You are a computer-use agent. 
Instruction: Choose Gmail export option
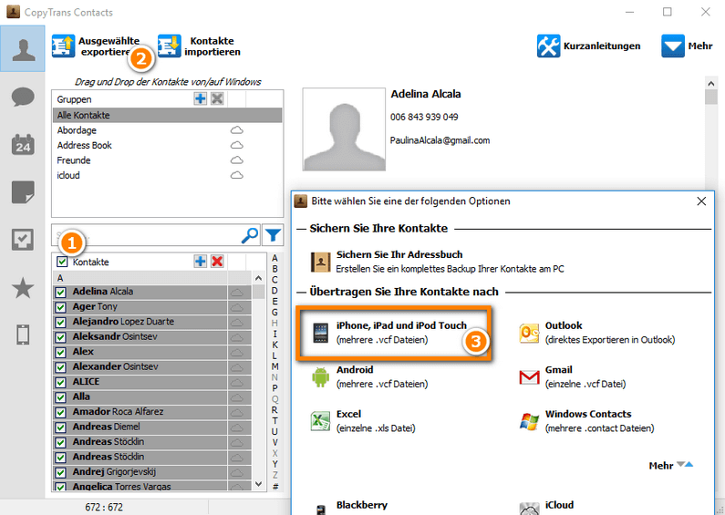574,376
